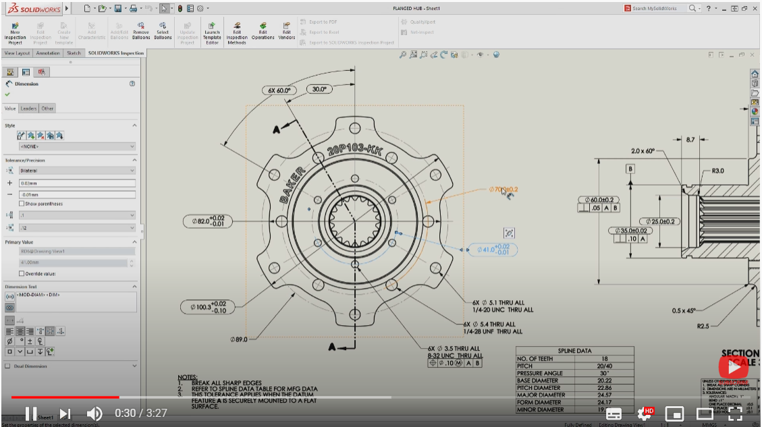The image size is (762, 427).
Task: Select the Ø41.0 dimension on drawing
Action: 492,250
